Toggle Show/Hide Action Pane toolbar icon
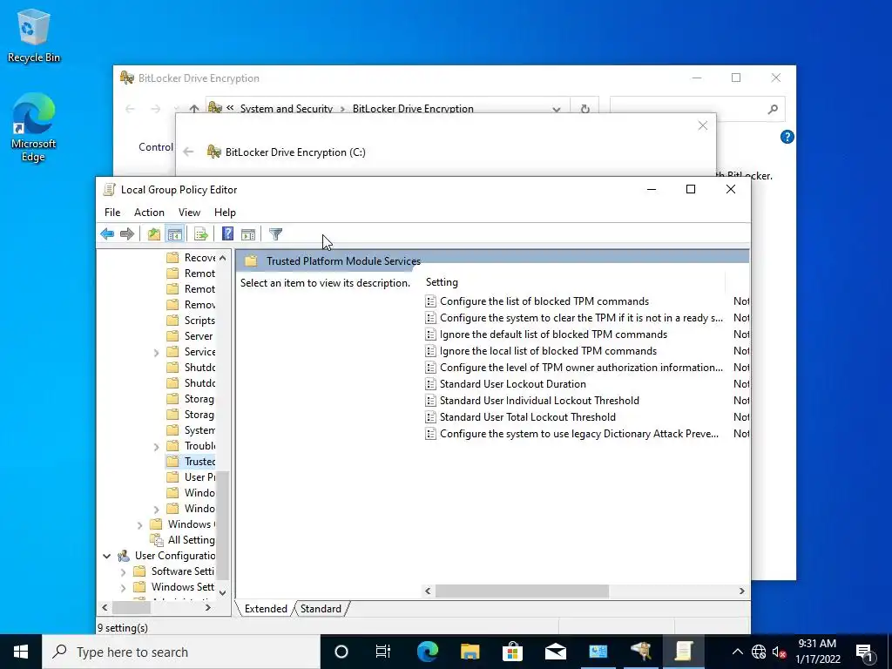 248,233
